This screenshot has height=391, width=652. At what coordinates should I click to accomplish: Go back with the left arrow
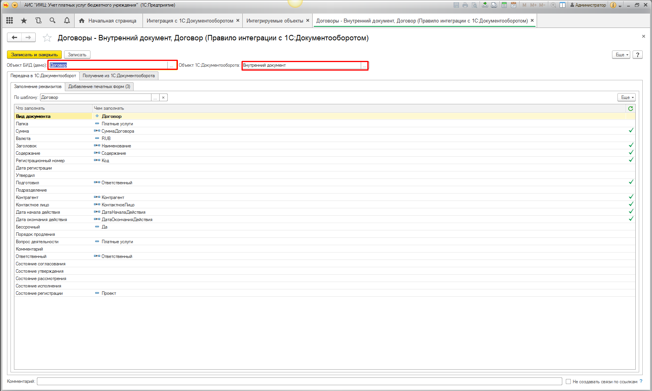(14, 37)
